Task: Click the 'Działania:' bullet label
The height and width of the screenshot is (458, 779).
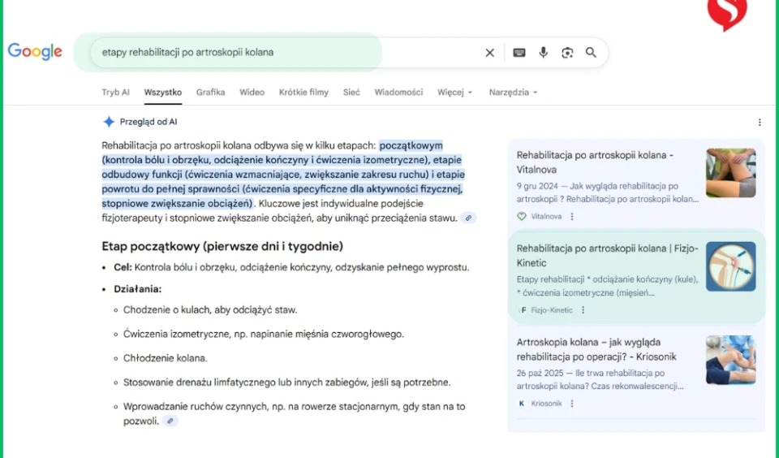Action: point(138,289)
